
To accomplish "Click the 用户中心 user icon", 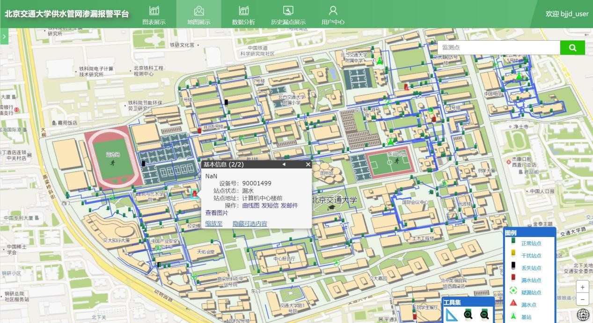I will (333, 11).
